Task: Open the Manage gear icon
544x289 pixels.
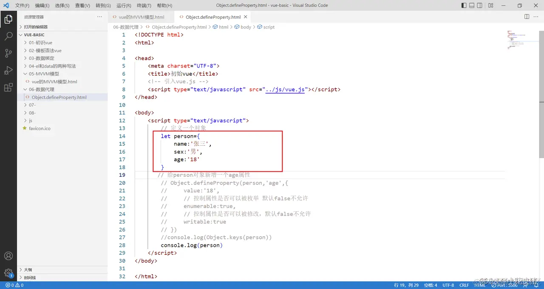Action: click(x=8, y=273)
